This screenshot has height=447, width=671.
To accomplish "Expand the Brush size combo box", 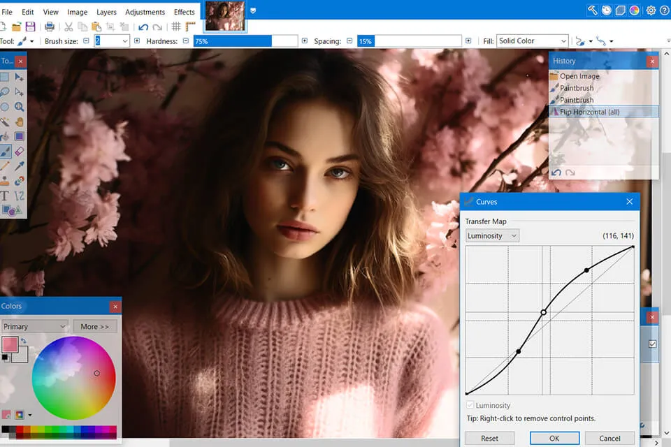I will tap(125, 41).
